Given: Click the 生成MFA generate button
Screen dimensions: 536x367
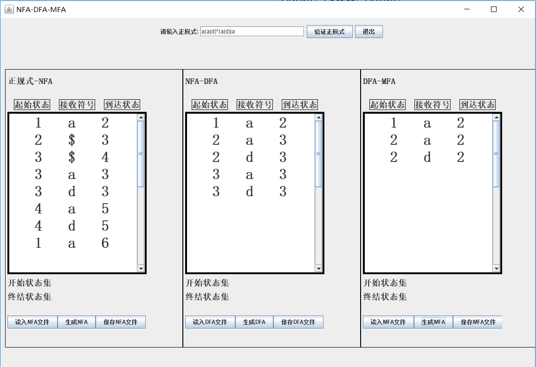Looking at the screenshot, I should (x=432, y=322).
